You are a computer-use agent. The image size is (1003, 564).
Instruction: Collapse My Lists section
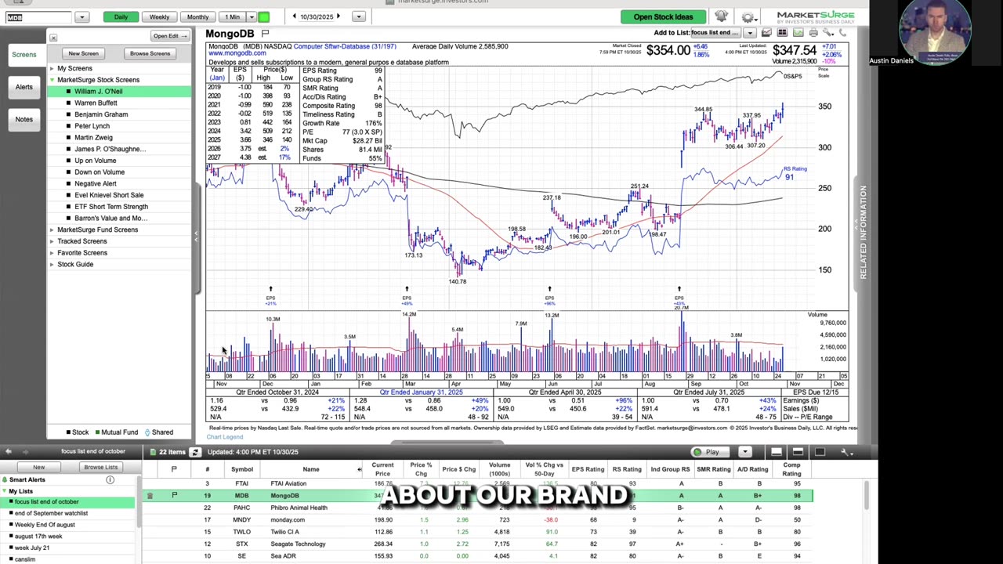click(5, 491)
